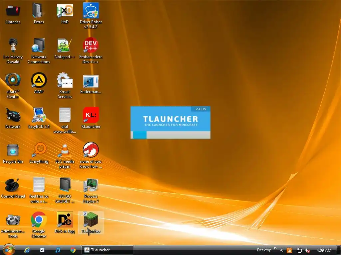This screenshot has width=341, height=255.
Task: Expand the Desktop toolbar chevron
Action: click(275, 248)
